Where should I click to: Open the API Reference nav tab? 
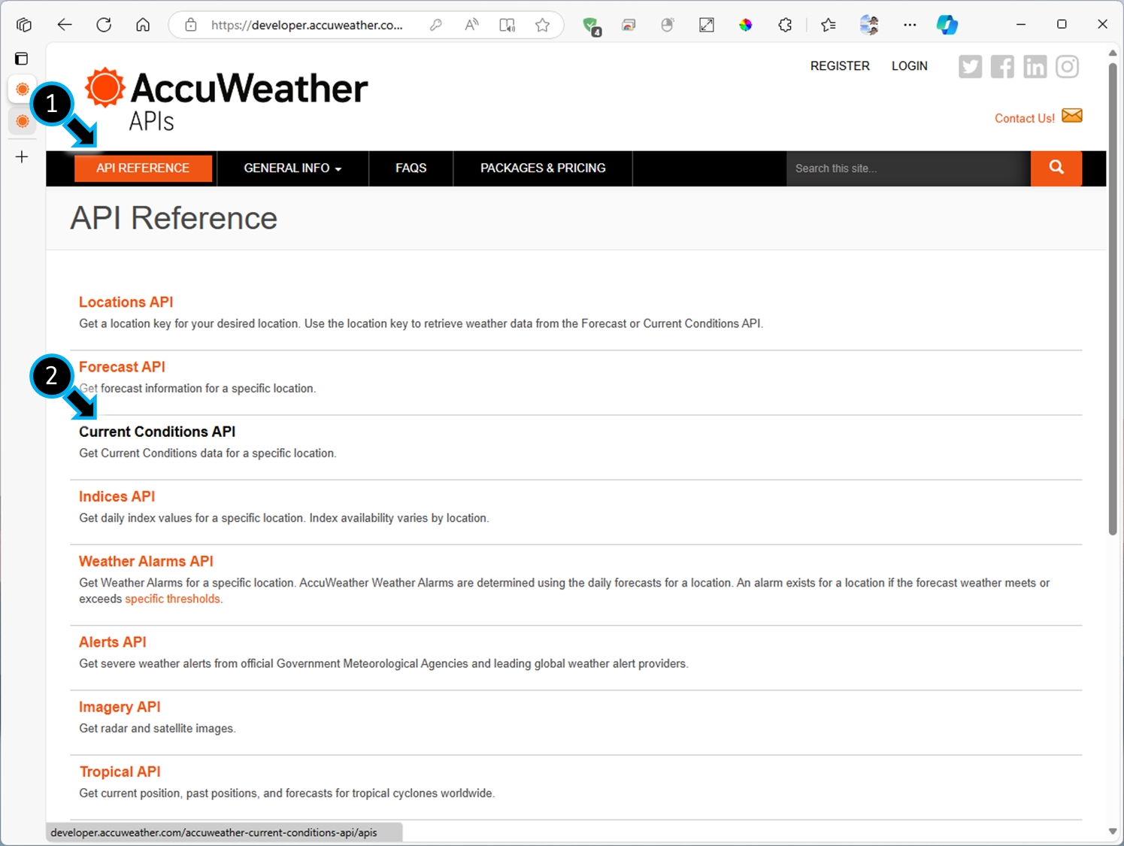point(143,168)
